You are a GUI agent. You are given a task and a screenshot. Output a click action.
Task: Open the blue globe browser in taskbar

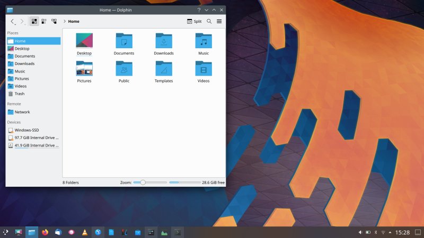pyautogui.click(x=98, y=232)
